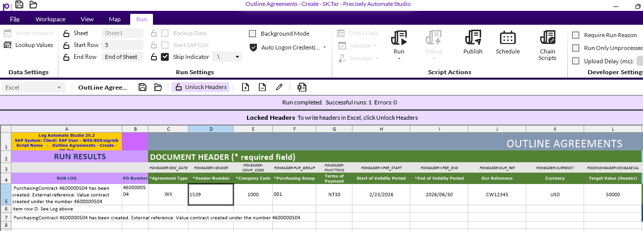Select Target Value cell 50000
Screen dimensions: 643x231
tap(613, 194)
